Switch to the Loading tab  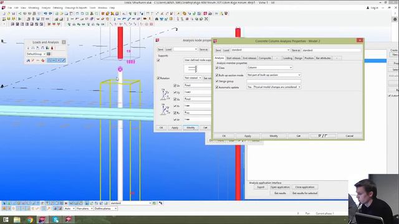[x=287, y=58]
